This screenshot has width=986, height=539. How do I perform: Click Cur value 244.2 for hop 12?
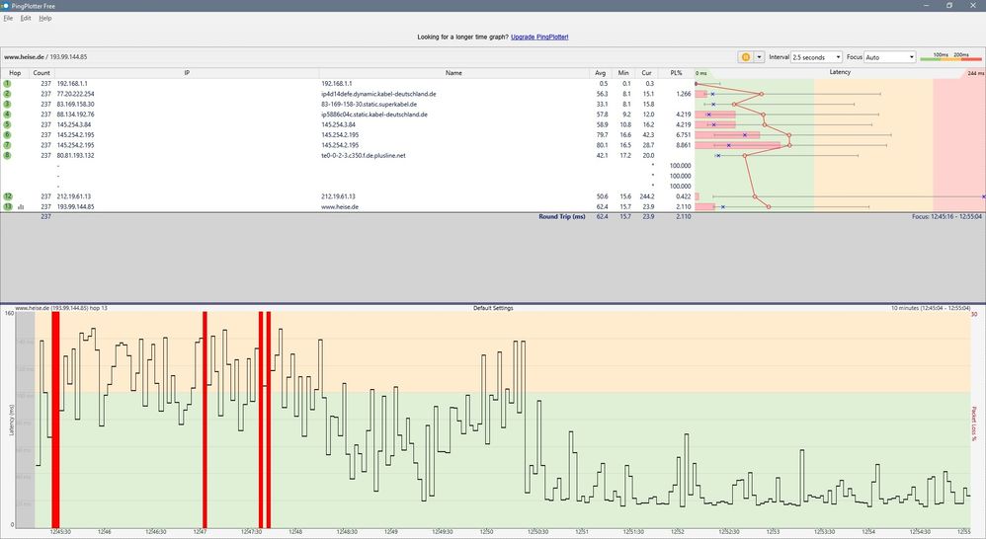coord(646,196)
